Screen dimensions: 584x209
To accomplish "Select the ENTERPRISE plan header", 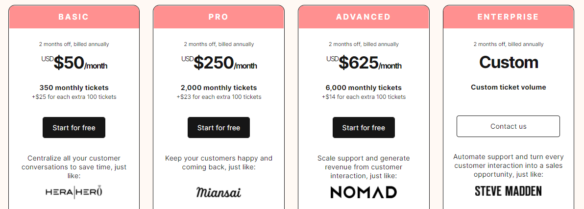I will pos(508,17).
